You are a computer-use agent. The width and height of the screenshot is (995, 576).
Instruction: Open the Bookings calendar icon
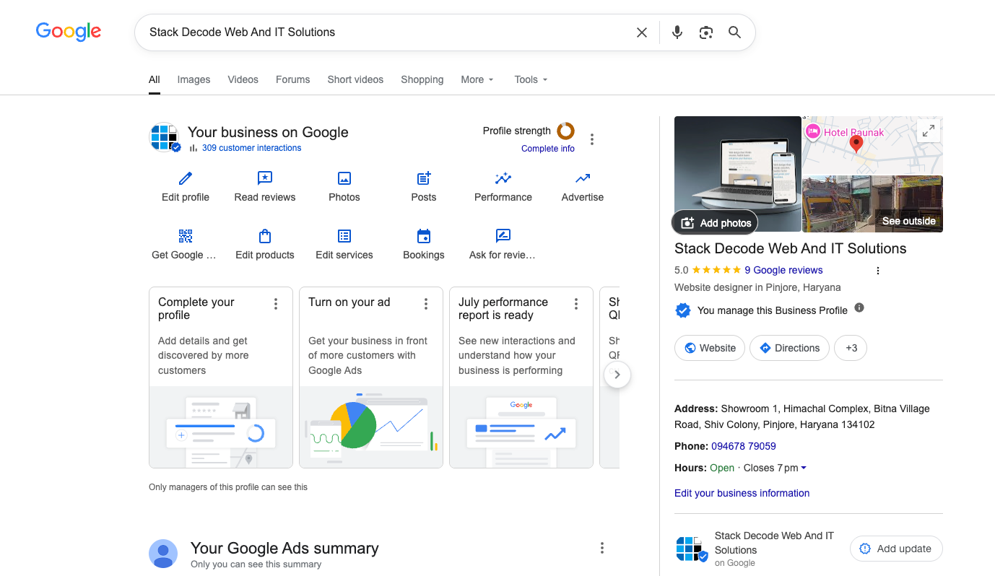click(424, 236)
